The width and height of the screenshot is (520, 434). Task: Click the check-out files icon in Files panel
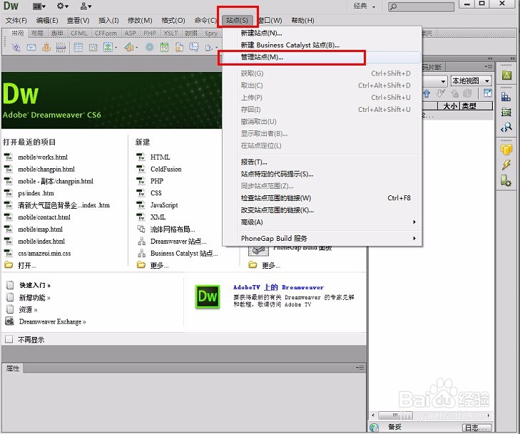point(440,93)
